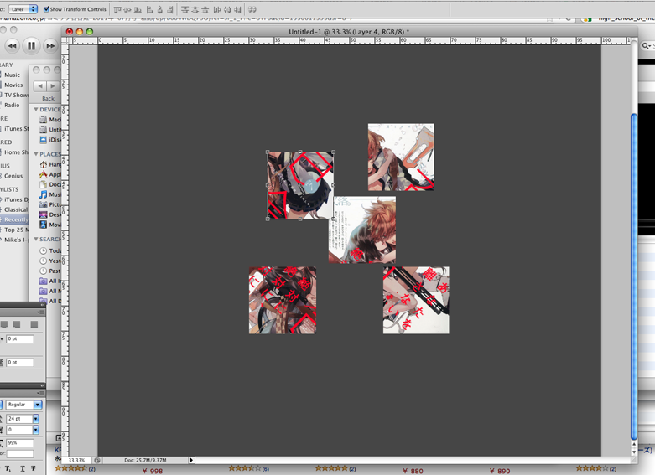Select Music in iTunes library

[12, 75]
